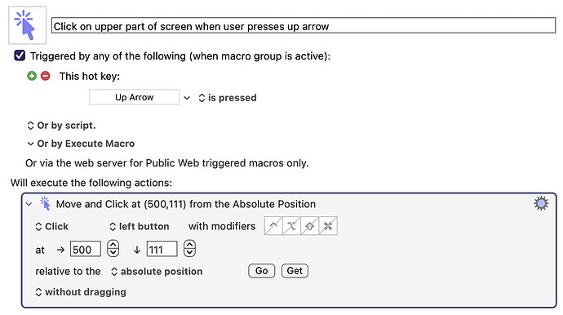563x315 pixels.
Task: Click the macro icon image well
Action: click(x=27, y=25)
